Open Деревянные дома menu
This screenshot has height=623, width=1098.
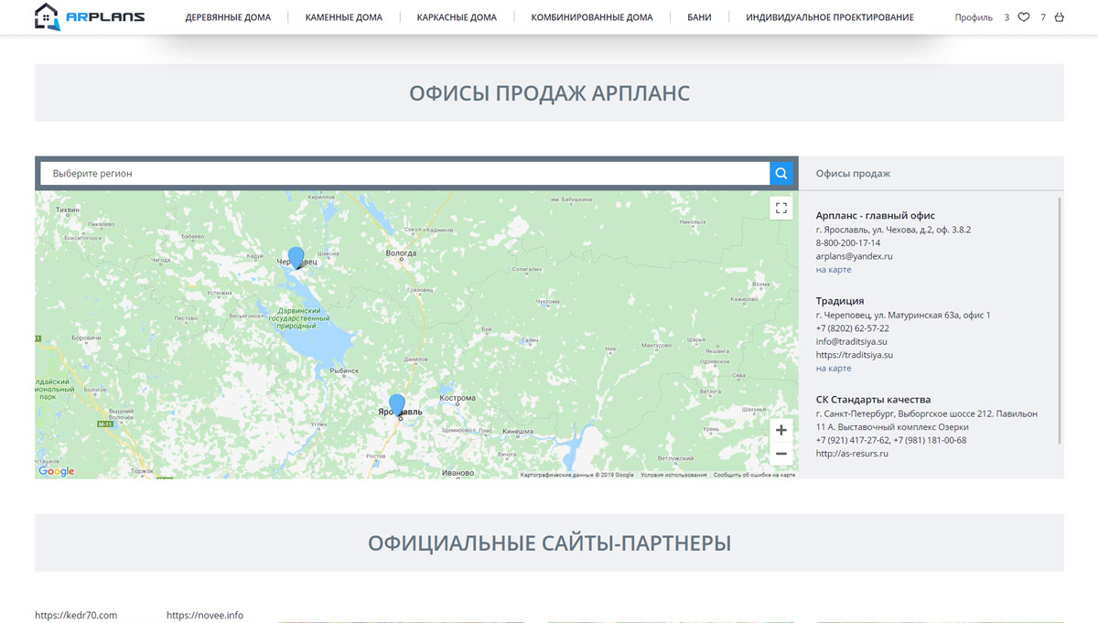pyautogui.click(x=228, y=17)
